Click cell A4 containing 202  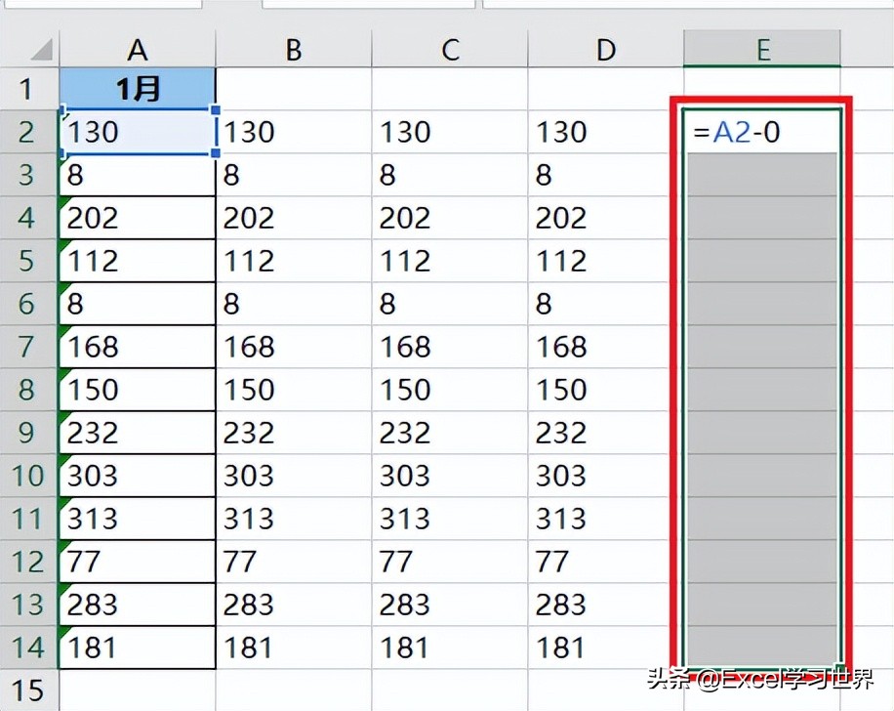138,218
